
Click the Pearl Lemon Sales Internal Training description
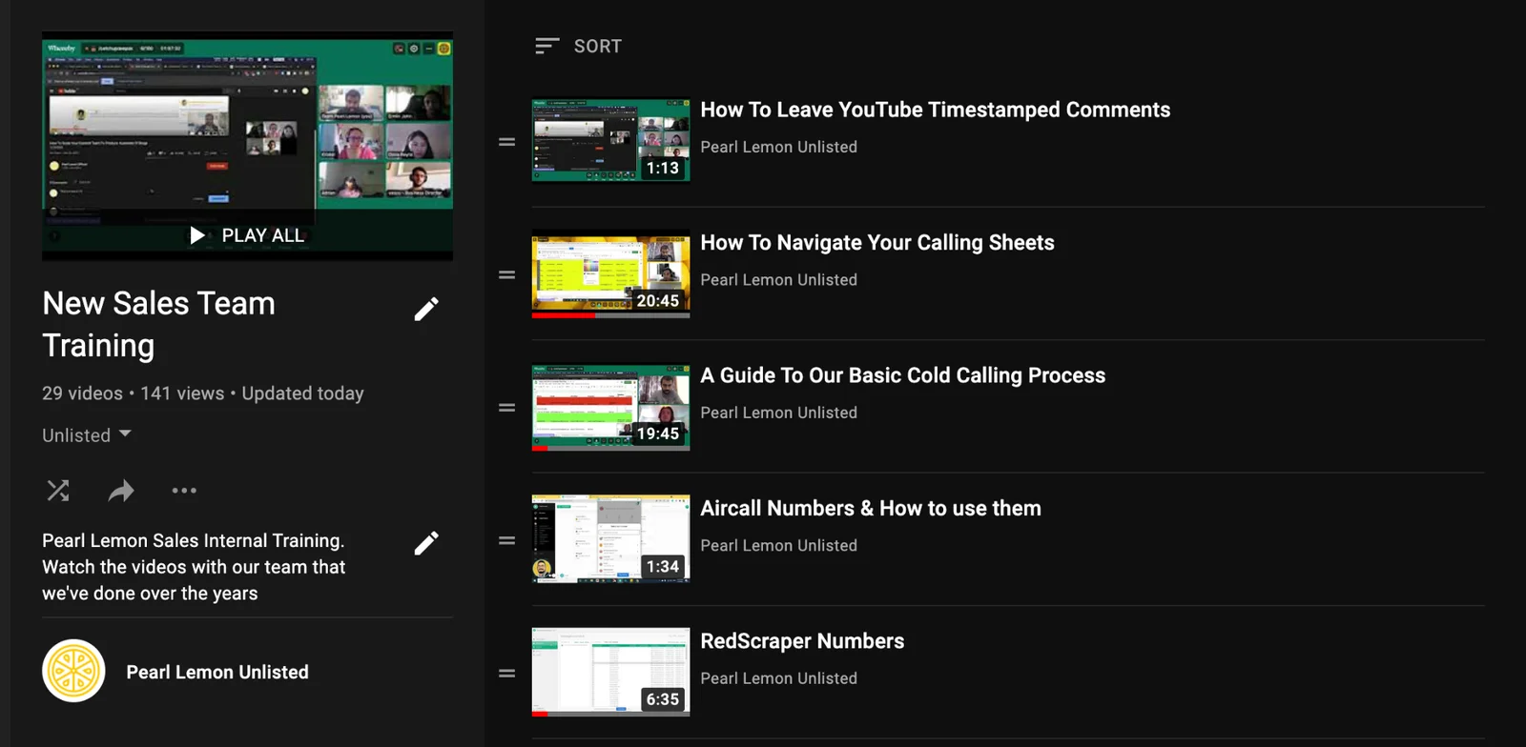pos(194,567)
